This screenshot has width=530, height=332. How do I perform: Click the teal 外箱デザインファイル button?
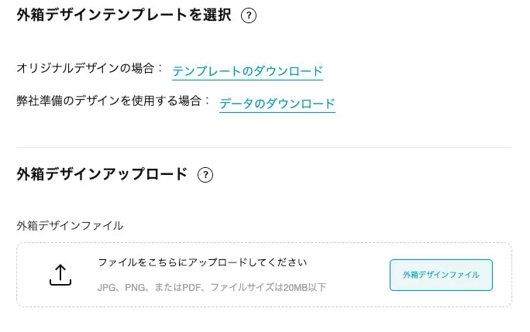click(x=441, y=275)
